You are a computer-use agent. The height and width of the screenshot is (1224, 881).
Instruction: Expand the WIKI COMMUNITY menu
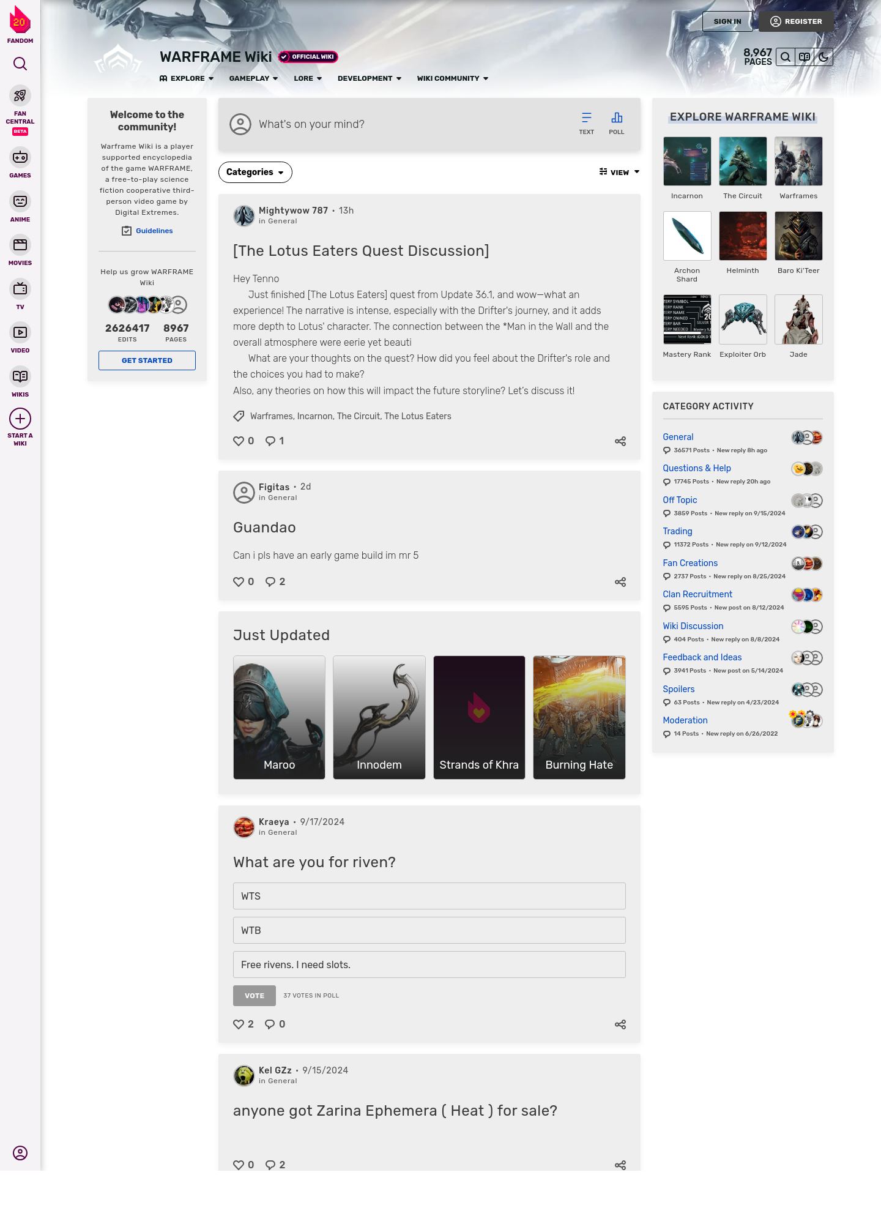[453, 78]
